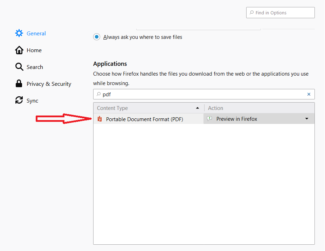
Task: Click magnifier icon in Find in Options
Action: (251, 13)
